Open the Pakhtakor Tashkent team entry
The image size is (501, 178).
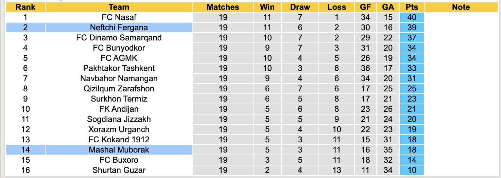point(119,68)
